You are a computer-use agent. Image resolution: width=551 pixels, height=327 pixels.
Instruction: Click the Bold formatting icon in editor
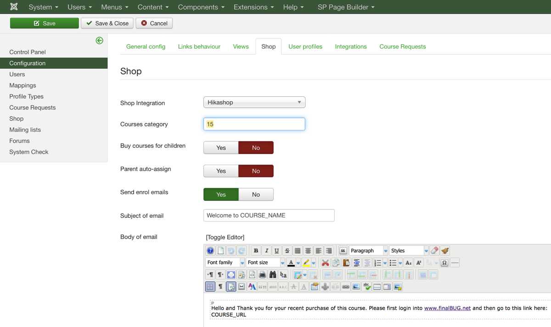pyautogui.click(x=256, y=251)
